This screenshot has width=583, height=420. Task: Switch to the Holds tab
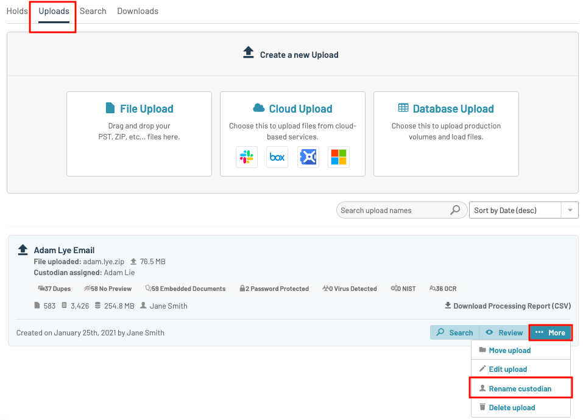click(x=17, y=11)
